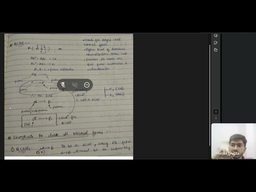256x192 pixels.
Task: Unpin the presentation using the crossed pin icon
Action: click(63, 85)
